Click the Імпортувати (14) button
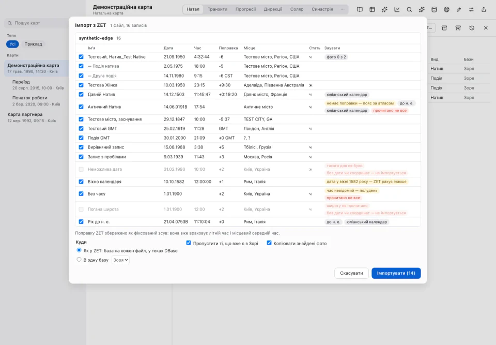Screen dimensions: 496x345 tap(396, 273)
